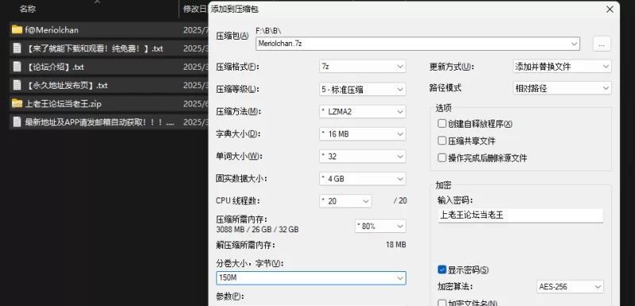Expand the 单词大小 32 dropdown
The width and height of the screenshot is (635, 306).
pos(363,156)
